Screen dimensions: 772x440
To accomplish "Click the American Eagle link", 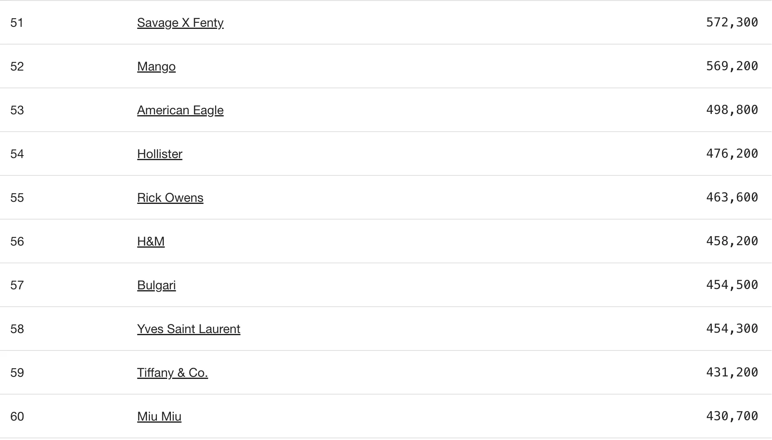I will [x=180, y=110].
